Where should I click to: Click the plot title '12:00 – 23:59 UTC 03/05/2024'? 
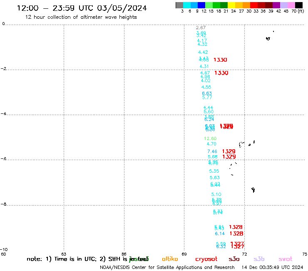coord(82,8)
